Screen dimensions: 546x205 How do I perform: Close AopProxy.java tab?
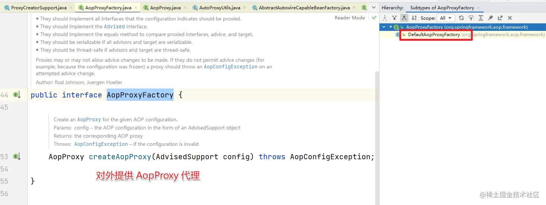click(x=184, y=7)
